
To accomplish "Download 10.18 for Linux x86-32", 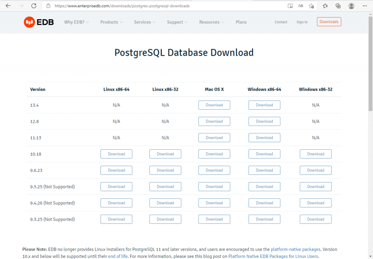I will click(165, 154).
